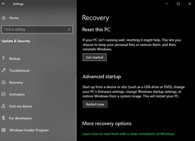The height and width of the screenshot is (141, 195).
Task: Click the Recovery sidebar icon
Action: [4, 82]
